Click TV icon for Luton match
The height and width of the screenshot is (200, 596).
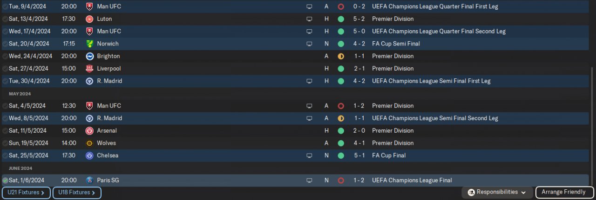[x=309, y=19]
